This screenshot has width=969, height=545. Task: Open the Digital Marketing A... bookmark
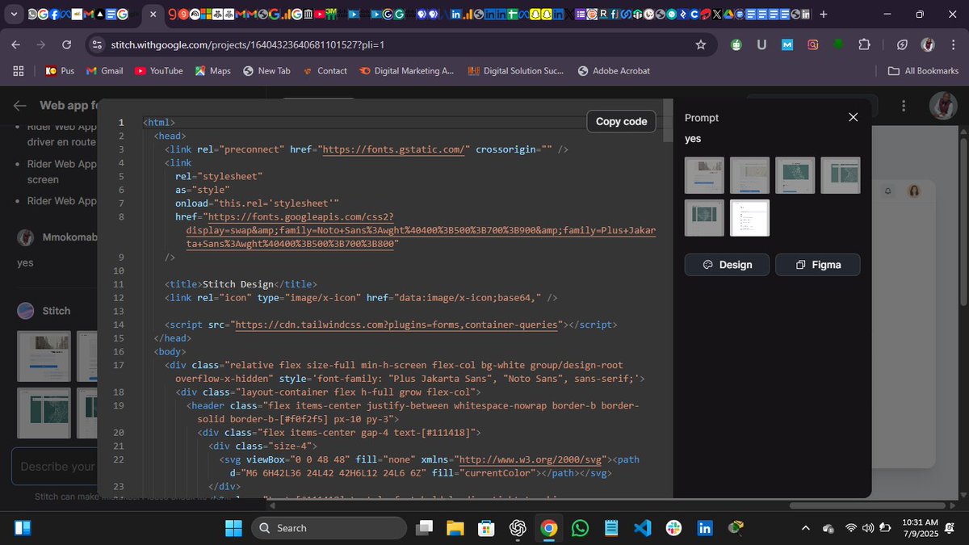[x=406, y=71]
